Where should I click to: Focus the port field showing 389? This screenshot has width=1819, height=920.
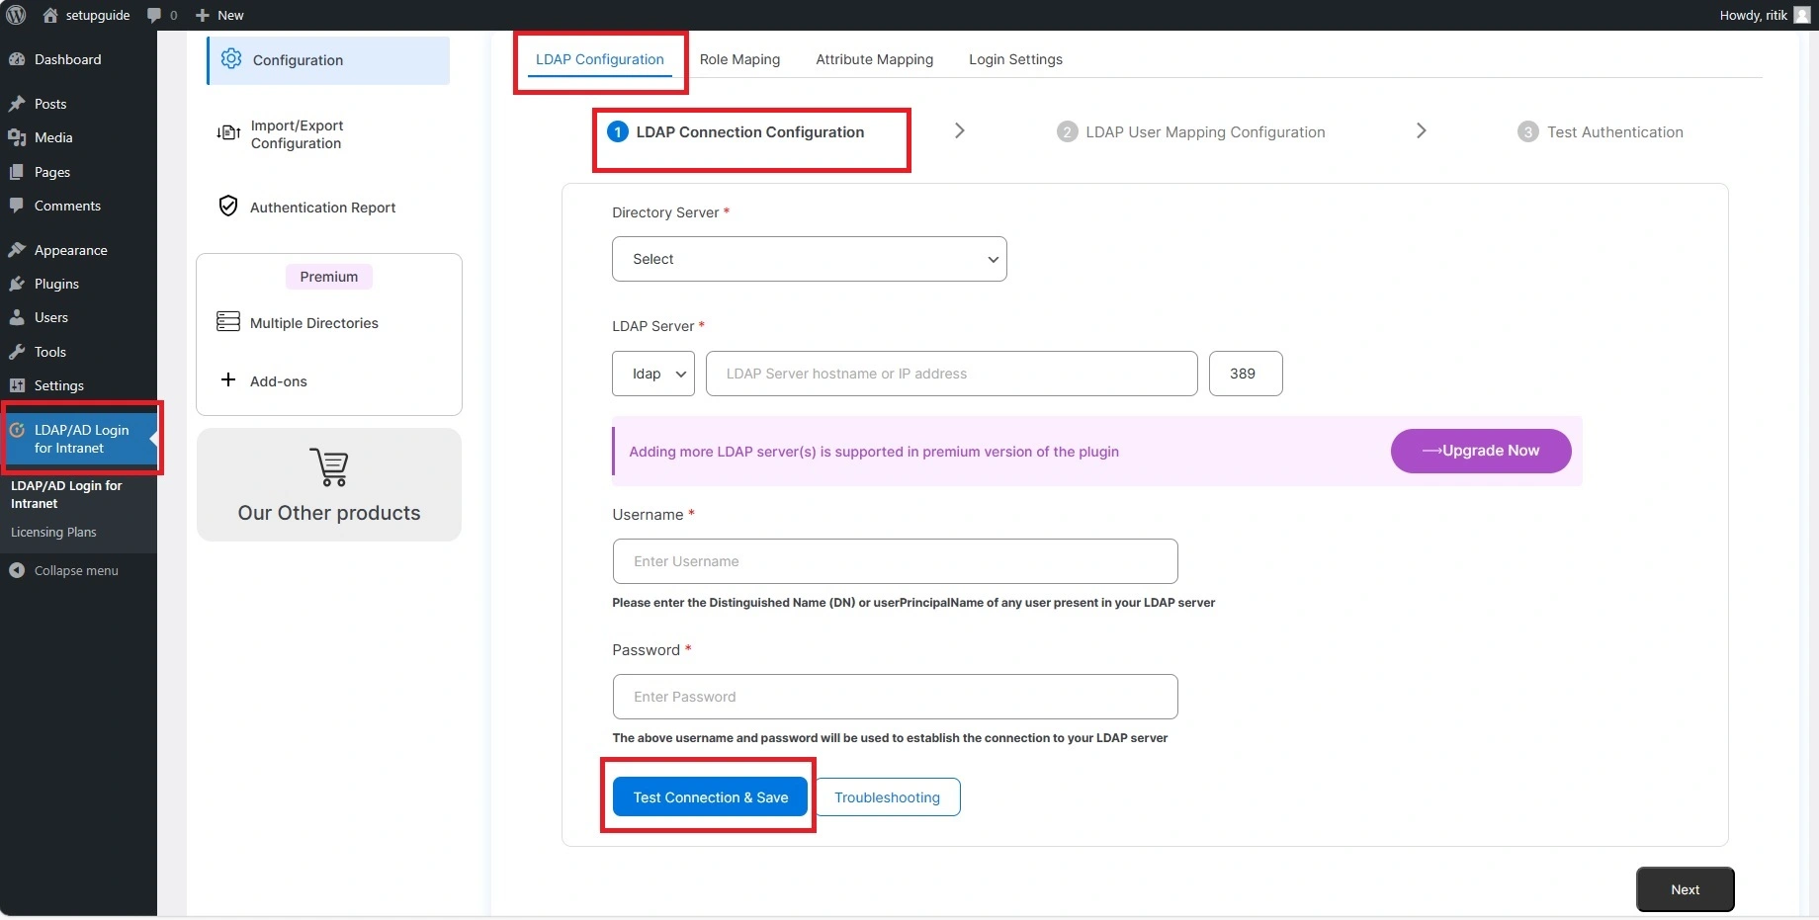point(1246,374)
